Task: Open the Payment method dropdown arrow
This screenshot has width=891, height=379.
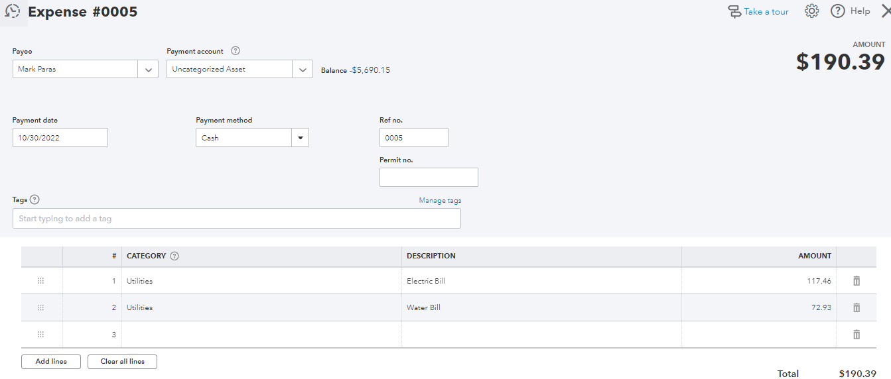Action: pos(300,138)
